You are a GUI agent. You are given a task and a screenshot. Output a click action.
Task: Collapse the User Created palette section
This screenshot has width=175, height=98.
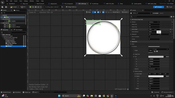1,23
